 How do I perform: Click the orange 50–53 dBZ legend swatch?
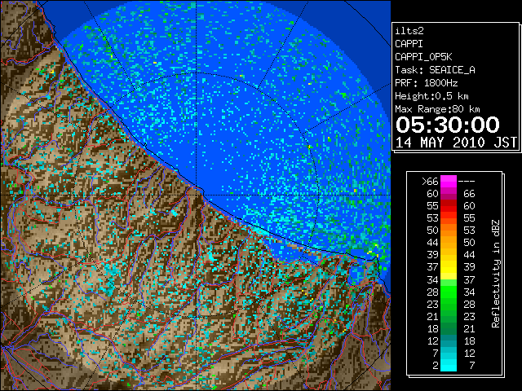point(449,230)
